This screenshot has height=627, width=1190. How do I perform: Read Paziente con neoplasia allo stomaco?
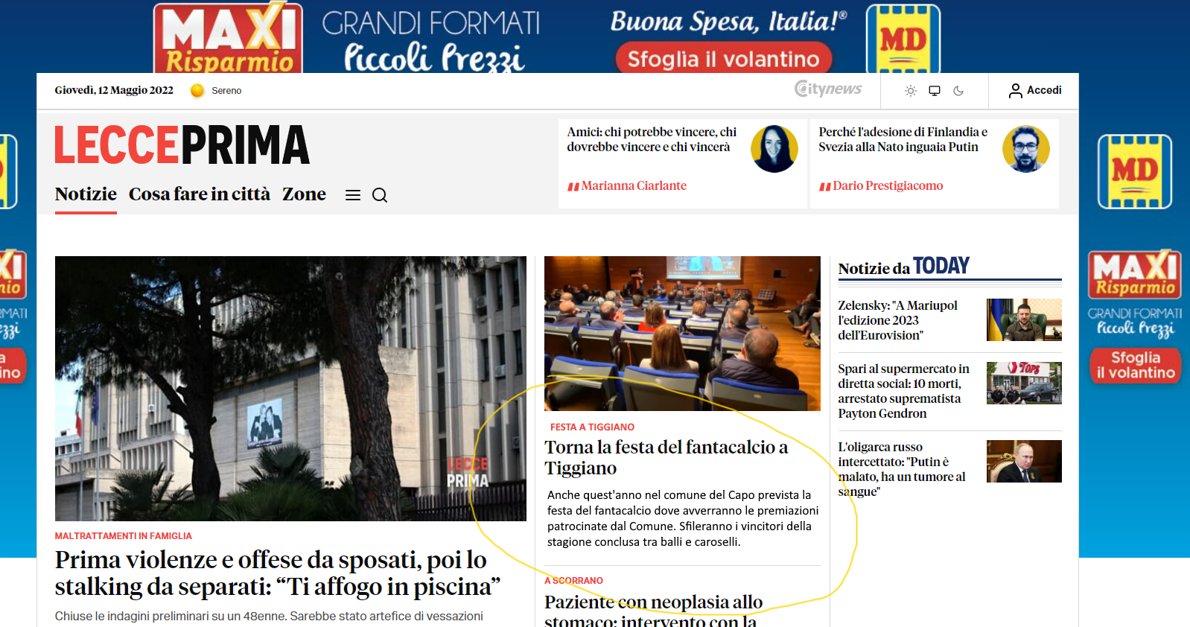tap(653, 611)
